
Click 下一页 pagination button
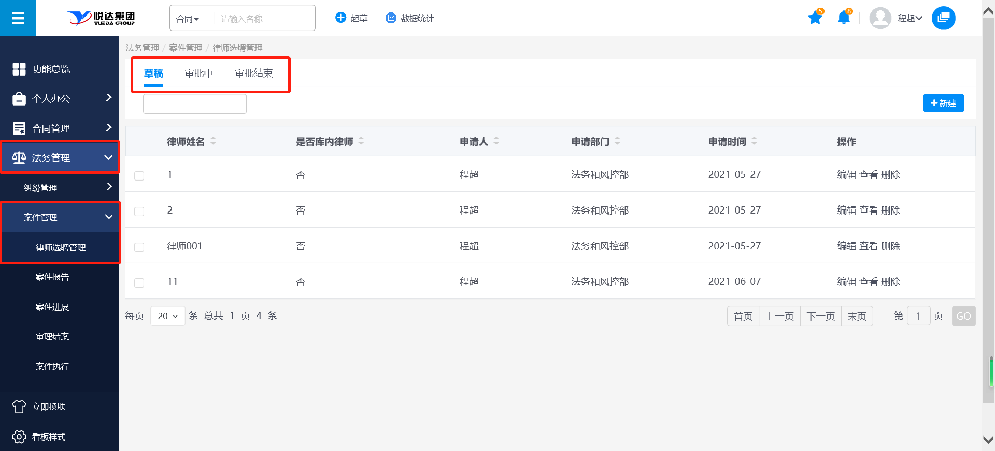click(x=820, y=316)
